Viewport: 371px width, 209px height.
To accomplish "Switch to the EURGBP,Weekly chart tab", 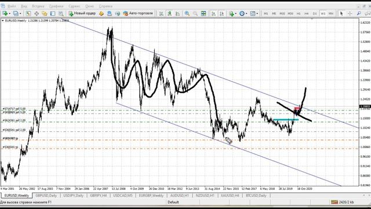I will (151, 196).
